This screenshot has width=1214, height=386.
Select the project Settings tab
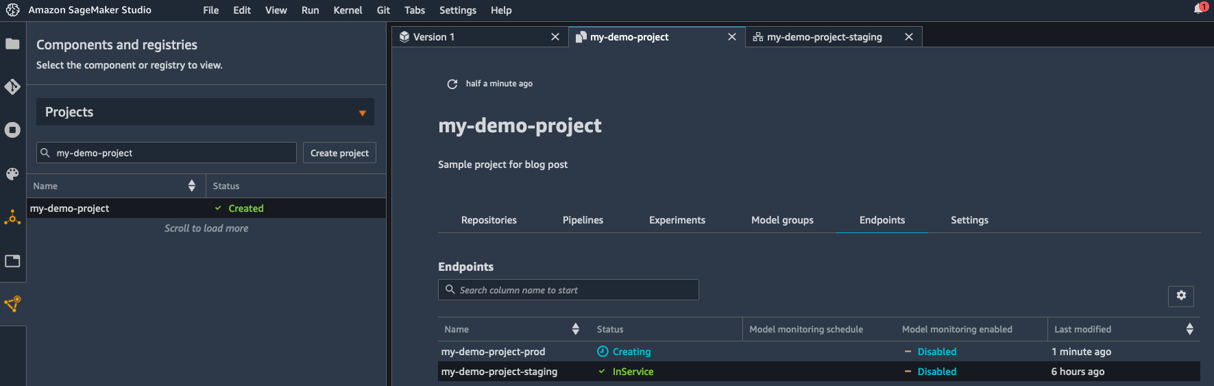969,220
